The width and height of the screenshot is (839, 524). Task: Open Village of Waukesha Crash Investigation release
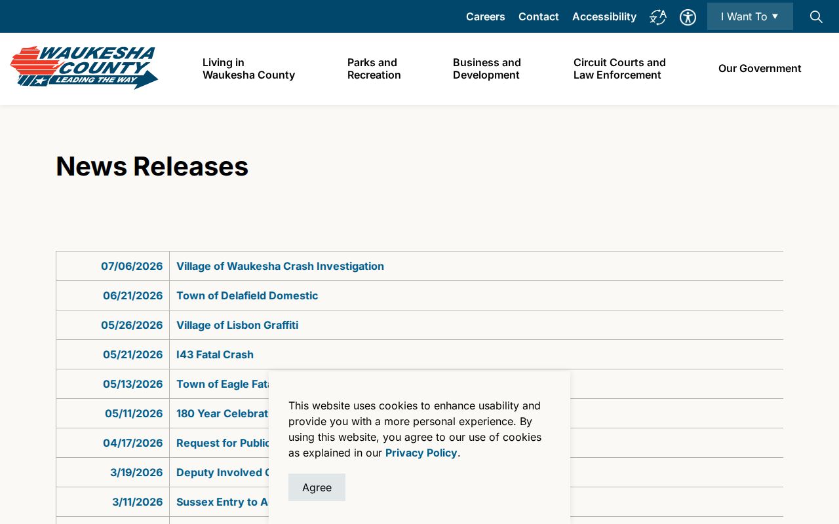click(280, 266)
